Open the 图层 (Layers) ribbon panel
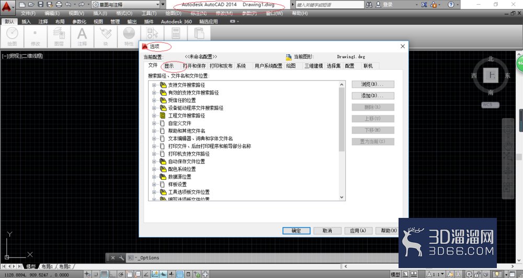Viewport: 523px width, 278px height. coord(59,37)
